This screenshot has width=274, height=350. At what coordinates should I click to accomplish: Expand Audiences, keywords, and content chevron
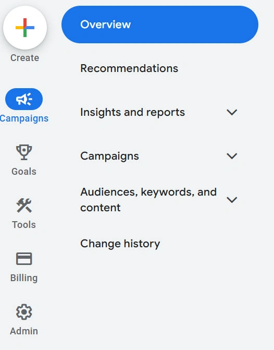232,200
